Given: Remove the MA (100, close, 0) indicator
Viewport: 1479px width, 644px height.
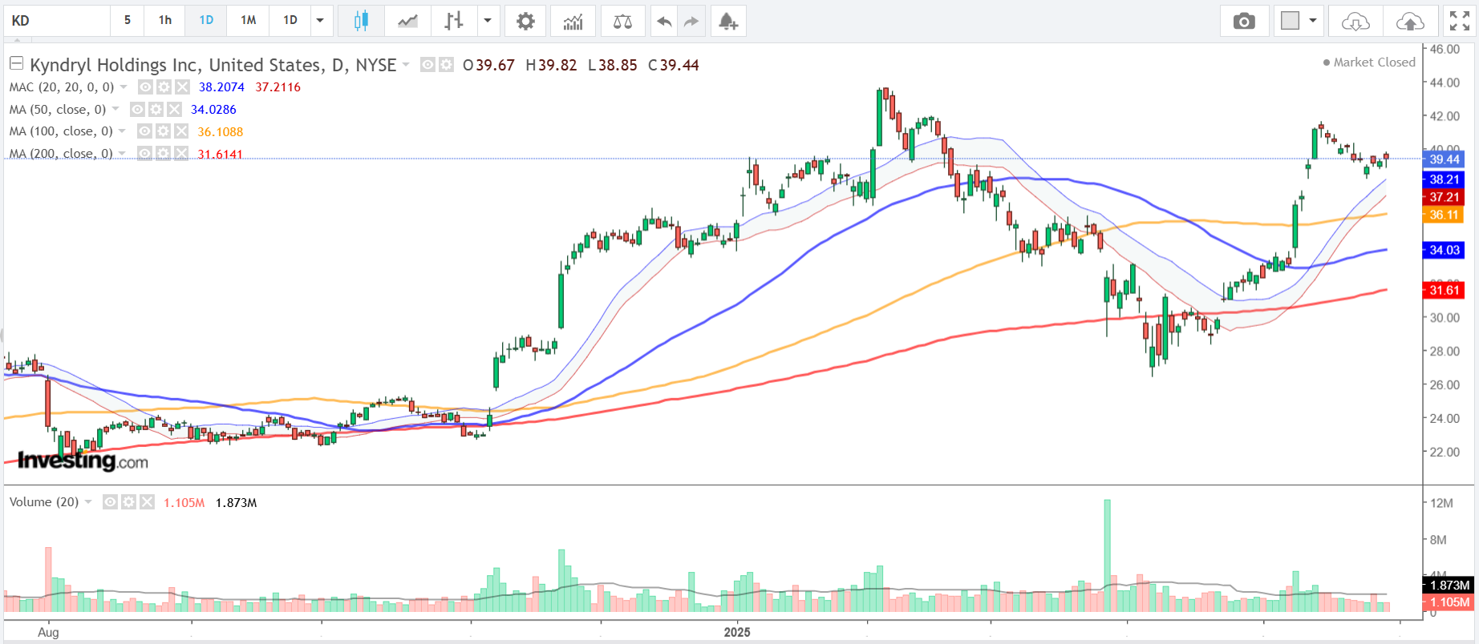Looking at the screenshot, I should click(181, 131).
